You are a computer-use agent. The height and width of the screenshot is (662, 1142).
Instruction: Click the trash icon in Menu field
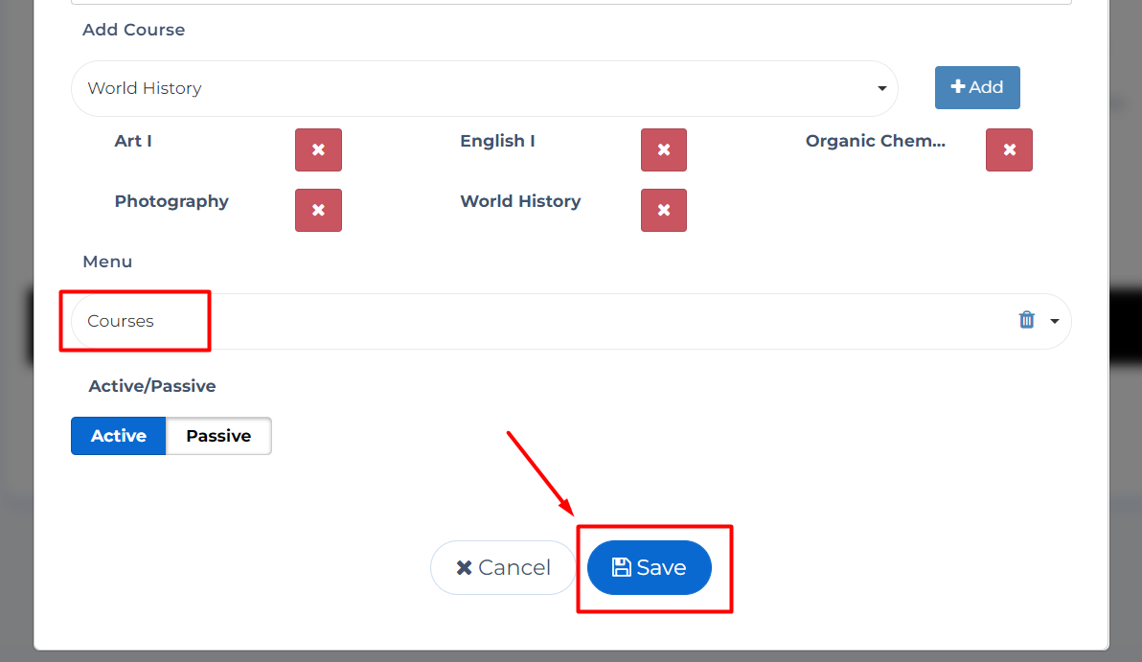click(x=1026, y=320)
